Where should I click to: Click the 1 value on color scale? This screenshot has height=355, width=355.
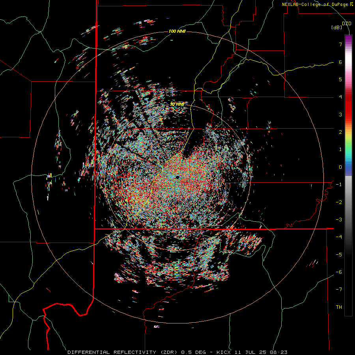340,149
